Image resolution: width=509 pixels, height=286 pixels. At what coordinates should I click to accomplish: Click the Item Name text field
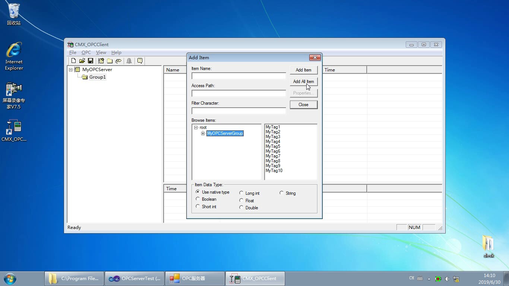(x=238, y=76)
